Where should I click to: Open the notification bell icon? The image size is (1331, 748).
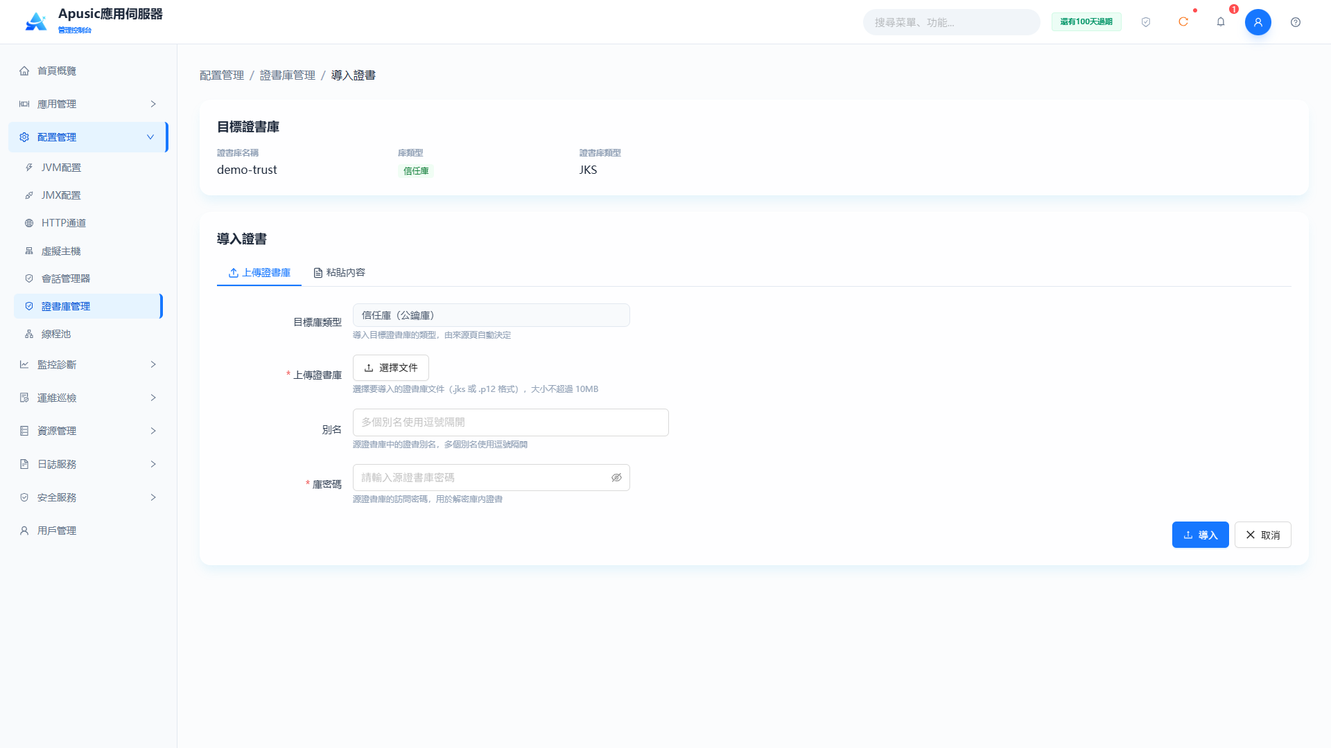tap(1221, 22)
